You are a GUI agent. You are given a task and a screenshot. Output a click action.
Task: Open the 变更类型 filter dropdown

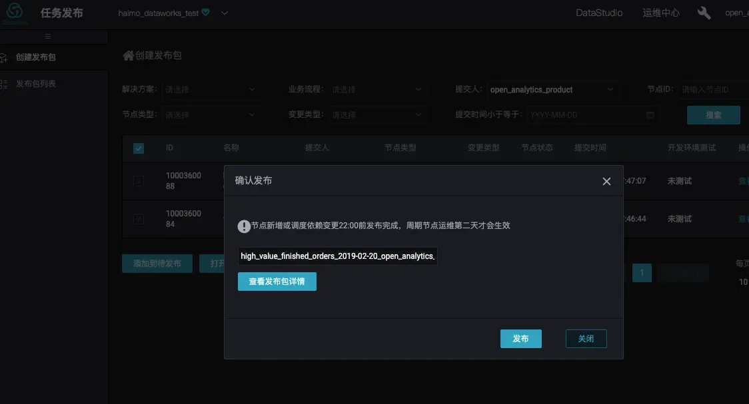tap(378, 115)
